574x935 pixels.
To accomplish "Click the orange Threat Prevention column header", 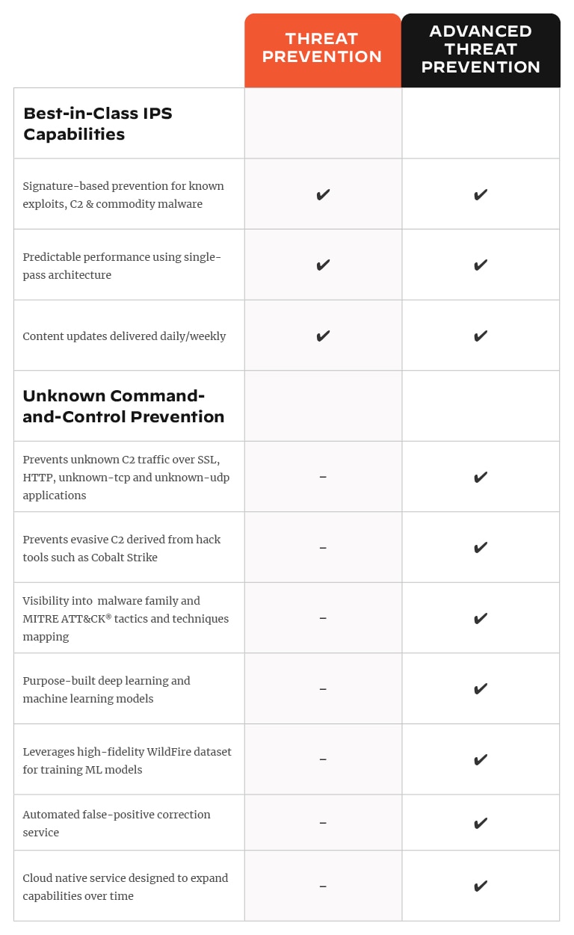I will (x=322, y=49).
